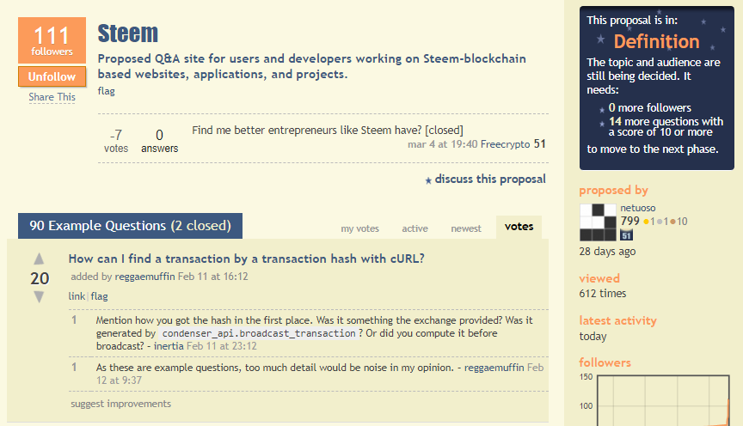Viewport: 743px width, 426px height.
Task: Open the Steem proposal title
Action: (128, 33)
